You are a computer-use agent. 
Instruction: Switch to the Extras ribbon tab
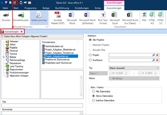click(98, 8)
